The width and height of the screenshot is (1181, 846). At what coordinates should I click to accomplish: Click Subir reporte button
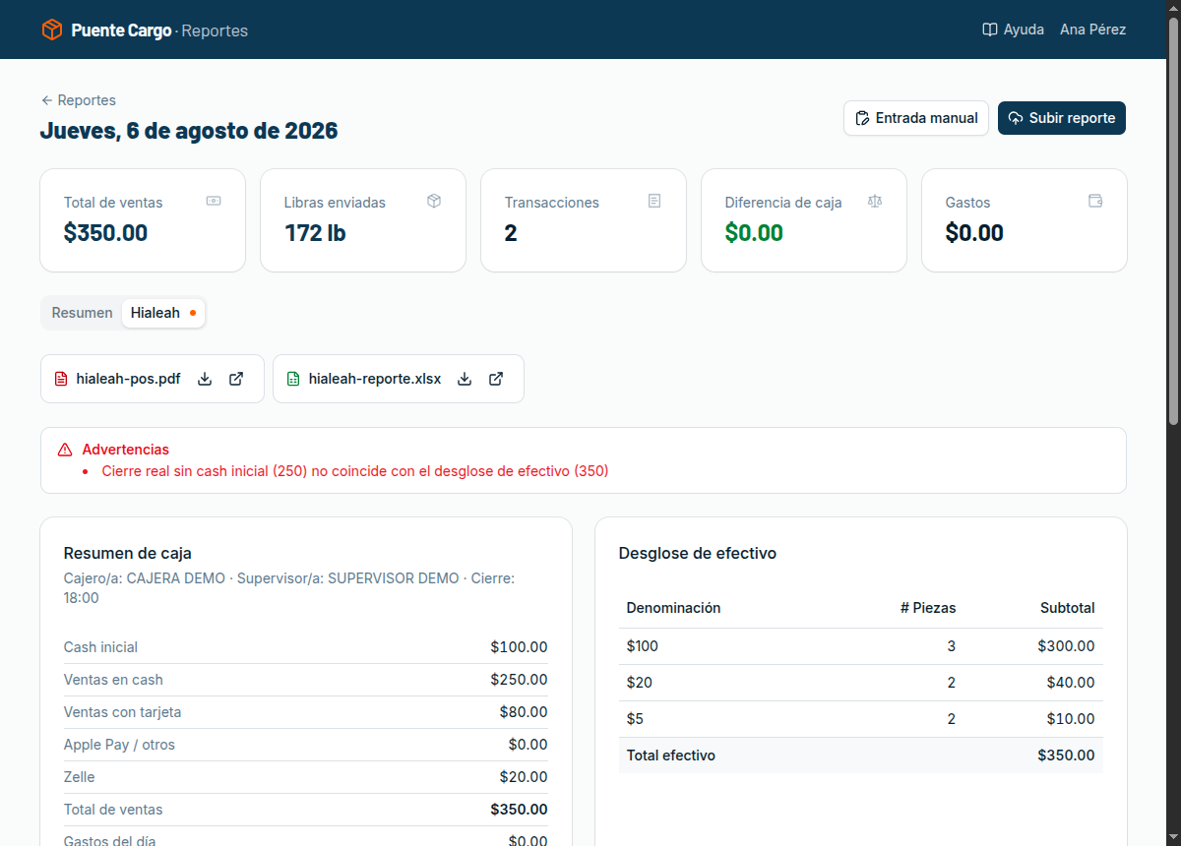coord(1062,118)
